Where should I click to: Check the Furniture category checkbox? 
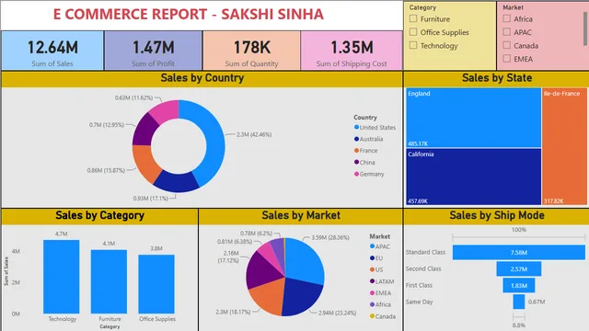413,18
